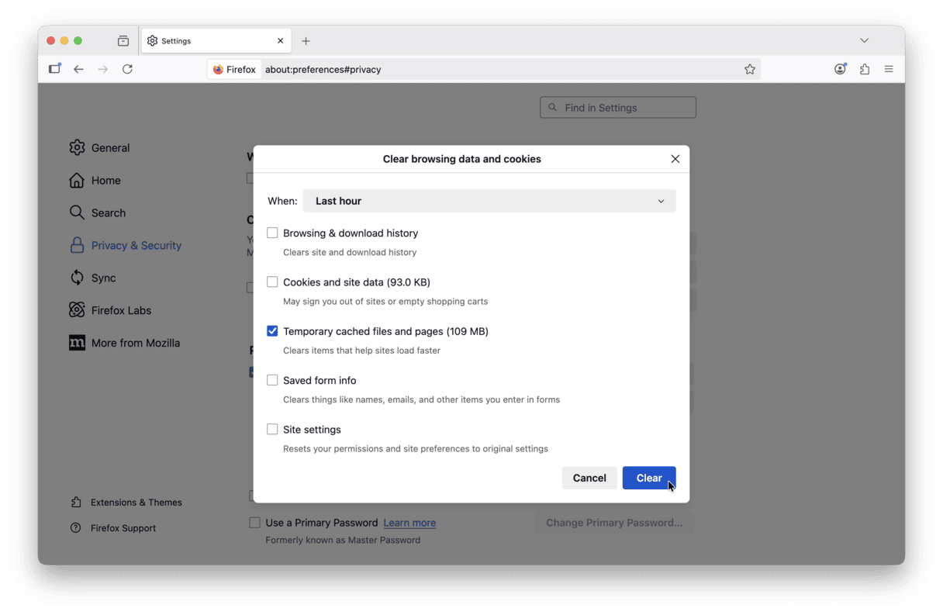Open the tab list chevron

point(864,40)
